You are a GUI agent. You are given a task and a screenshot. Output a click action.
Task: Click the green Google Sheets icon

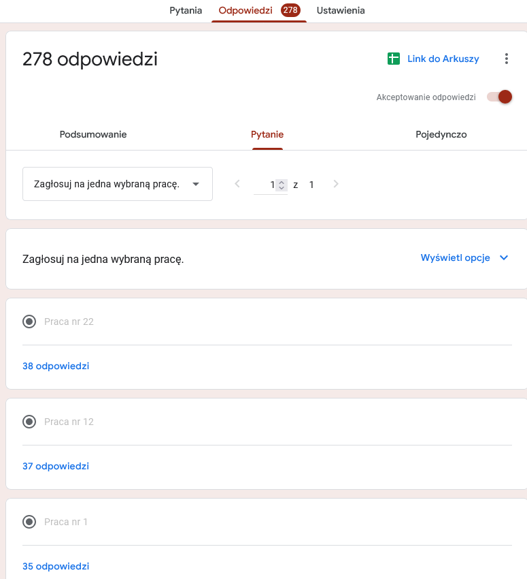tap(394, 59)
